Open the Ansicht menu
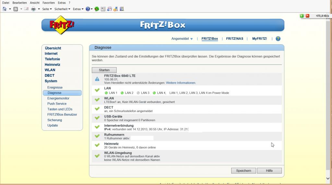This screenshot has width=332, height=185. (x=35, y=3)
